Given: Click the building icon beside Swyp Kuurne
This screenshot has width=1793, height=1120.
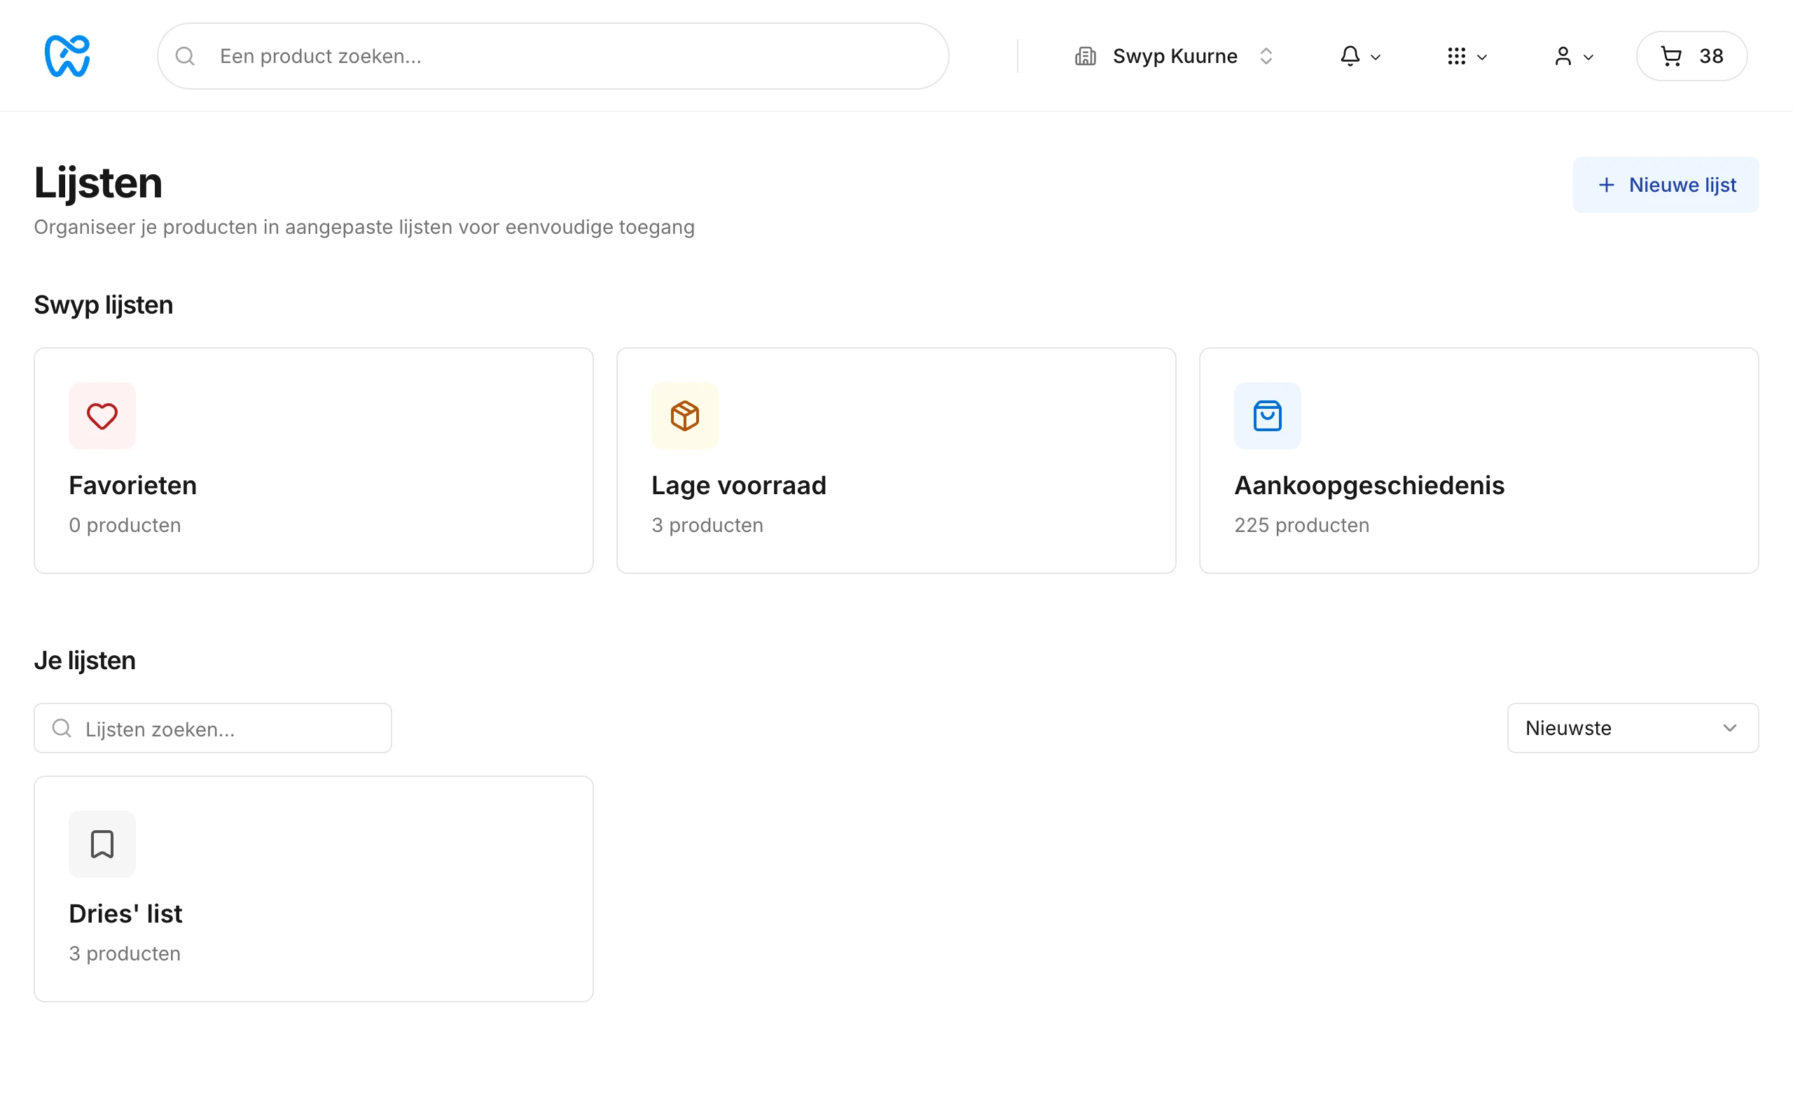Looking at the screenshot, I should [x=1086, y=56].
